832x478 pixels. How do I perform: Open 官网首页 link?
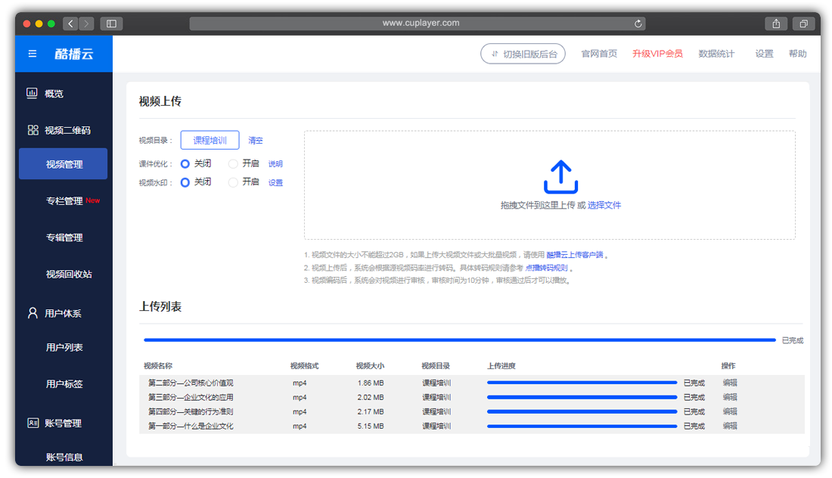[599, 54]
